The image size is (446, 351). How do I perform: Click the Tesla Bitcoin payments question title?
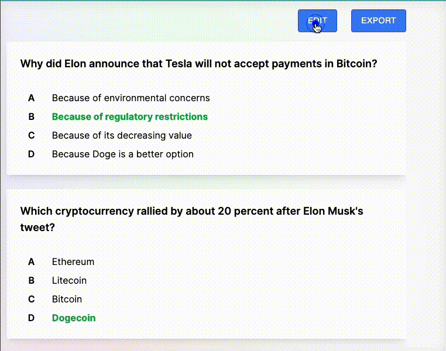pyautogui.click(x=198, y=63)
